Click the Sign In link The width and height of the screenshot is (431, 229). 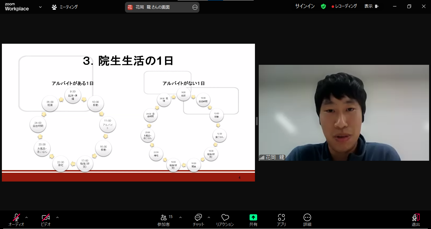[x=305, y=6]
